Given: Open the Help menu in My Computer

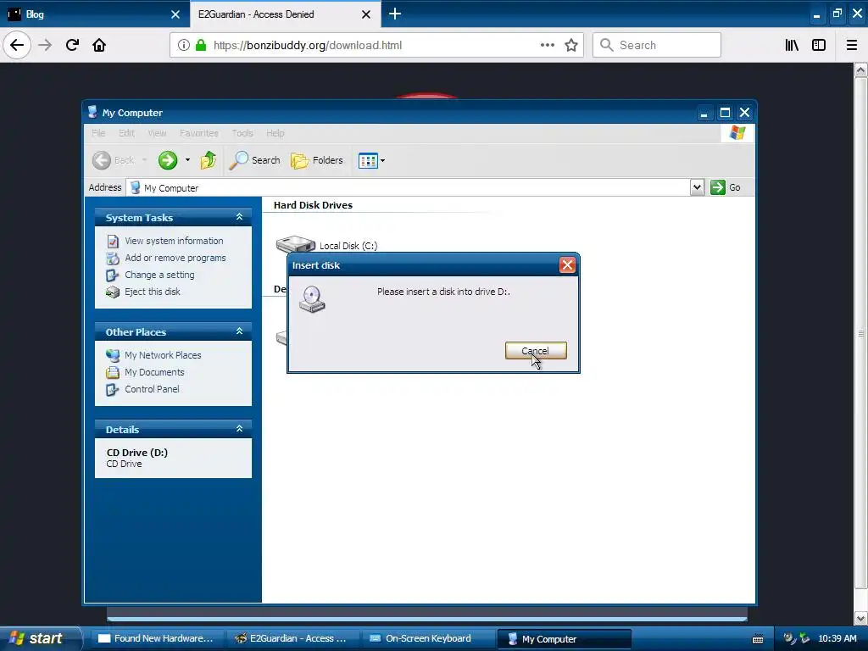Looking at the screenshot, I should tap(275, 133).
